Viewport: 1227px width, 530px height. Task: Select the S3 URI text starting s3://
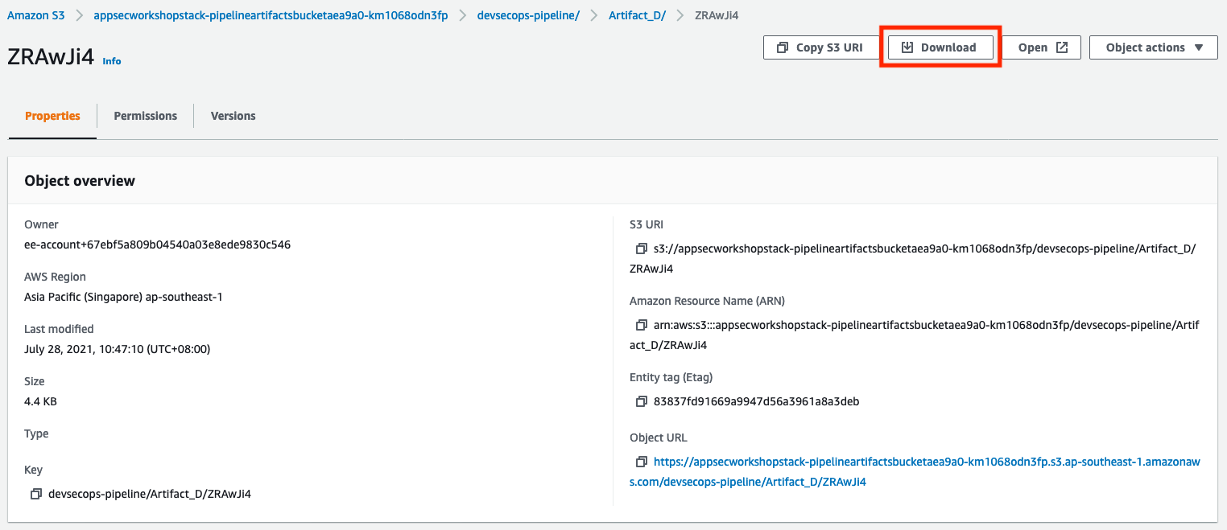[x=913, y=258]
